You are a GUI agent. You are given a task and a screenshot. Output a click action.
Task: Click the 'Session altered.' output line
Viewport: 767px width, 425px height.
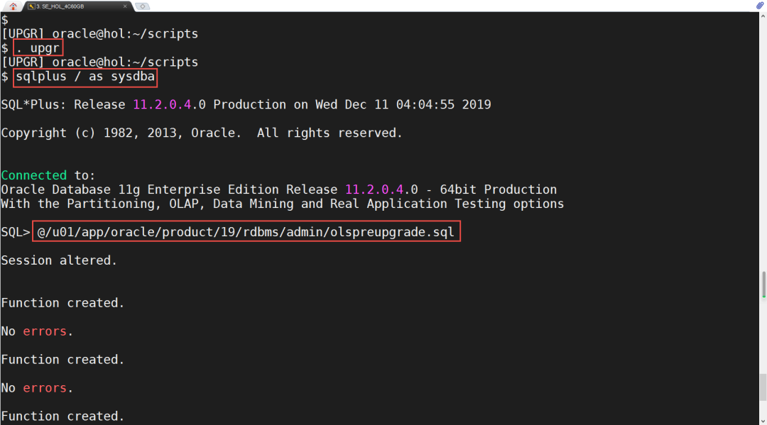click(59, 260)
